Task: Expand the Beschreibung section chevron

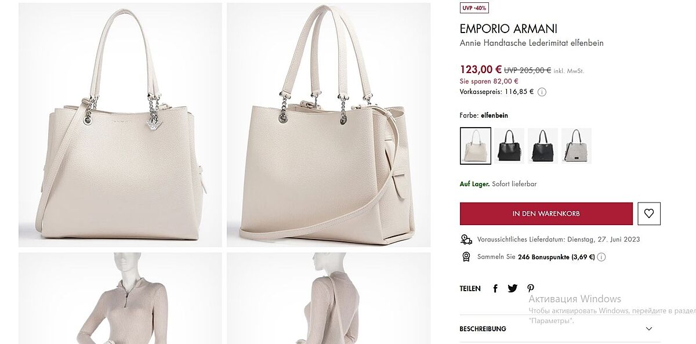Action: pos(648,329)
